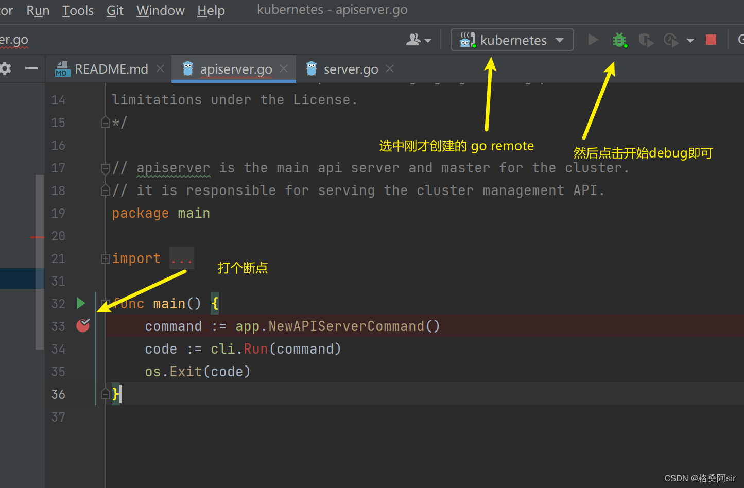Collapse the comment fold on line 17
This screenshot has width=744, height=488.
pyautogui.click(x=105, y=168)
